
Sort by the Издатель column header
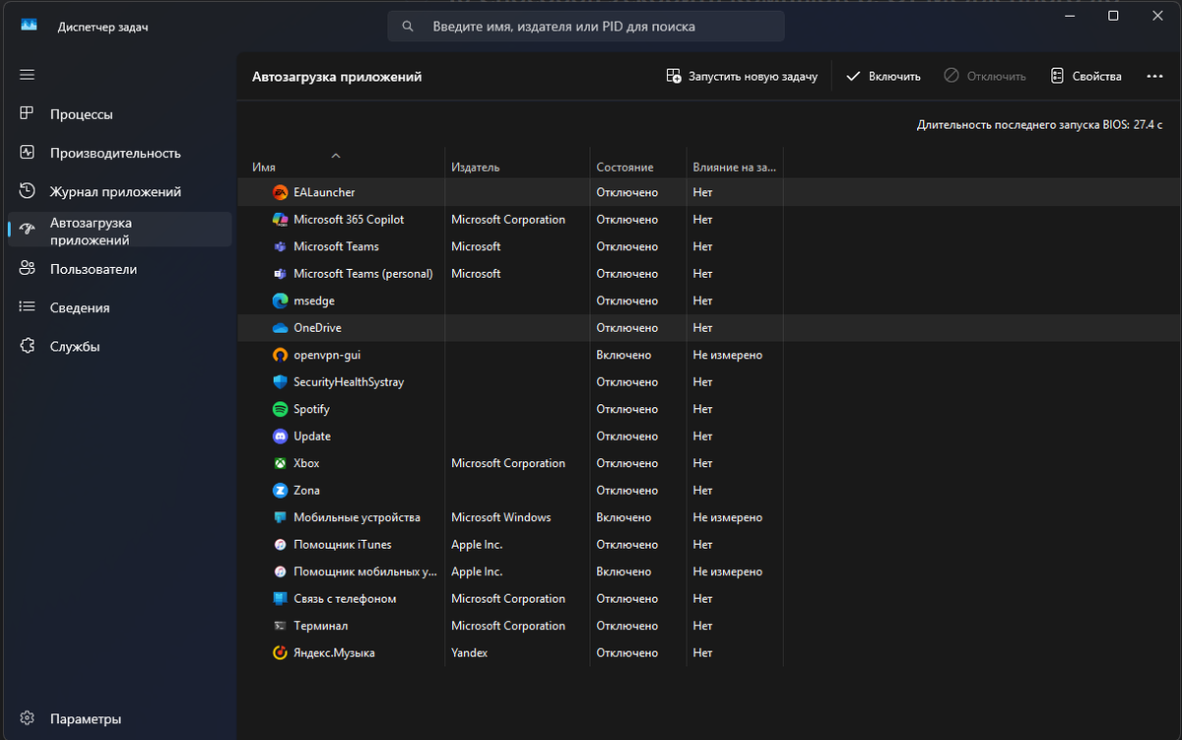coord(476,168)
